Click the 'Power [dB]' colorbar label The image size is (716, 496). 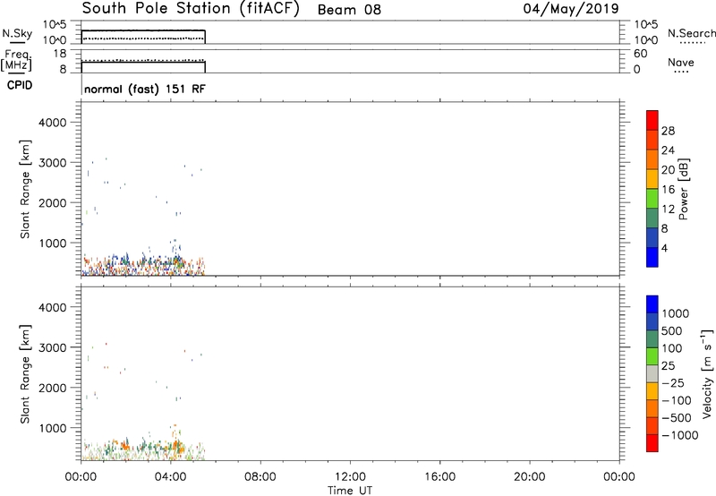683,189
